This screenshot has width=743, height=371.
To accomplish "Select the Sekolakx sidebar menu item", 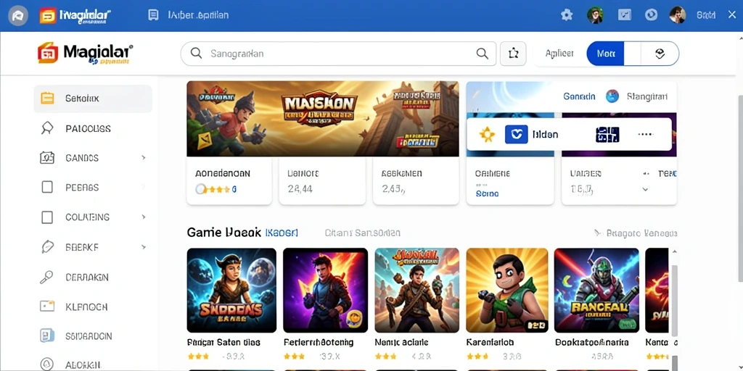I will [x=93, y=99].
